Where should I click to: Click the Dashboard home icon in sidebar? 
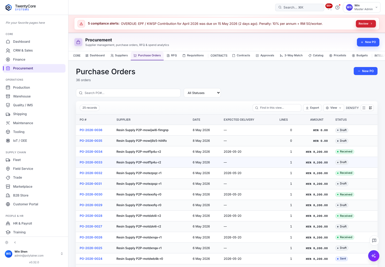(x=8, y=42)
